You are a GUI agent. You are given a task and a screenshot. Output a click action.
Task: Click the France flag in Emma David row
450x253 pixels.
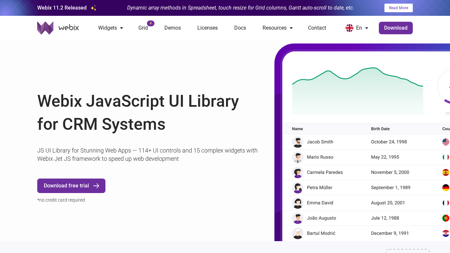(x=446, y=203)
